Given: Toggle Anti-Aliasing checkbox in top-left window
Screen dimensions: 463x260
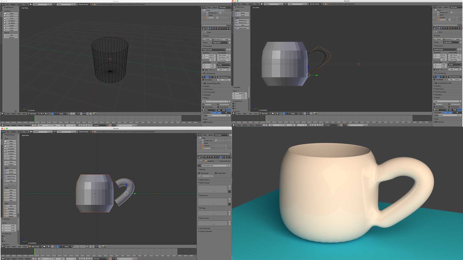Looking at the screenshot, I should (205, 74).
